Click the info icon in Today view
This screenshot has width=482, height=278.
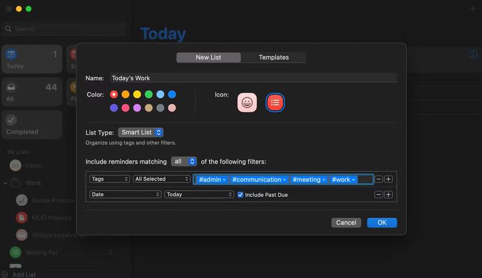[474, 55]
